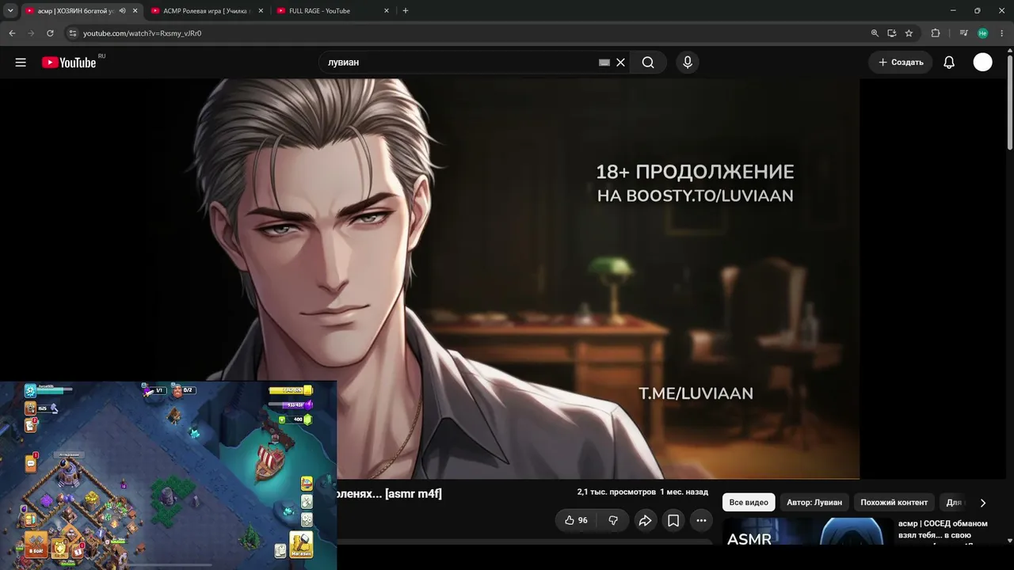The image size is (1014, 570).
Task: Close the АСМР Ролевая игра tab
Action: pyautogui.click(x=261, y=11)
